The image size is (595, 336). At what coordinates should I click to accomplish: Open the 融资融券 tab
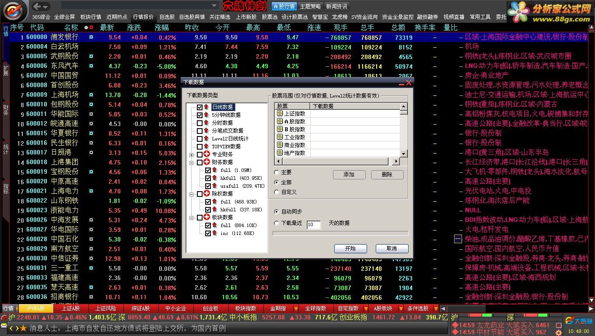[427, 17]
